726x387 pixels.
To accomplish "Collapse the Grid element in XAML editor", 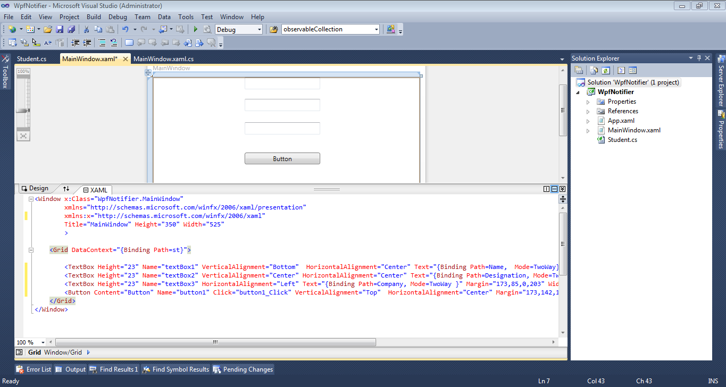I will point(31,250).
